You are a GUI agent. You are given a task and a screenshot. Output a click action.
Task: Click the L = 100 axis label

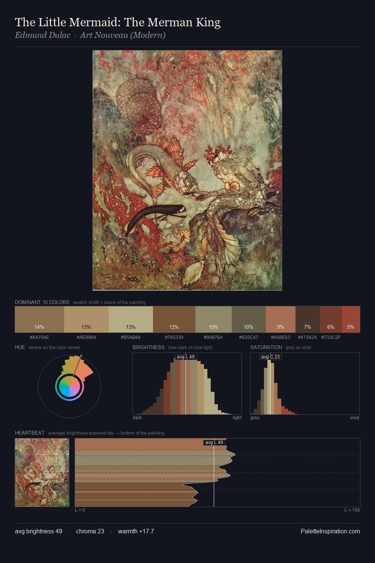[352, 510]
